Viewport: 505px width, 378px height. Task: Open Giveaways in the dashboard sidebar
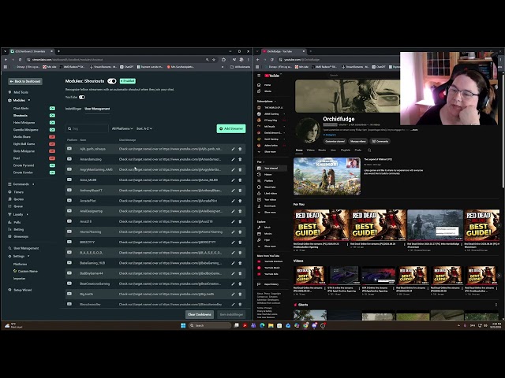pos(21,236)
